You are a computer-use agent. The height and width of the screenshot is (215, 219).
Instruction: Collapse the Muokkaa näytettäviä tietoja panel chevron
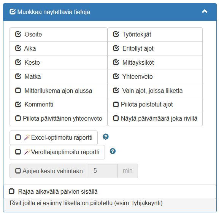pos(205,11)
